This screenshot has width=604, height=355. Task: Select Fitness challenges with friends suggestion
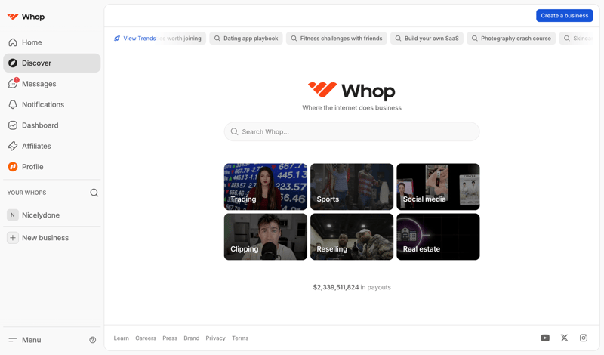click(336, 39)
